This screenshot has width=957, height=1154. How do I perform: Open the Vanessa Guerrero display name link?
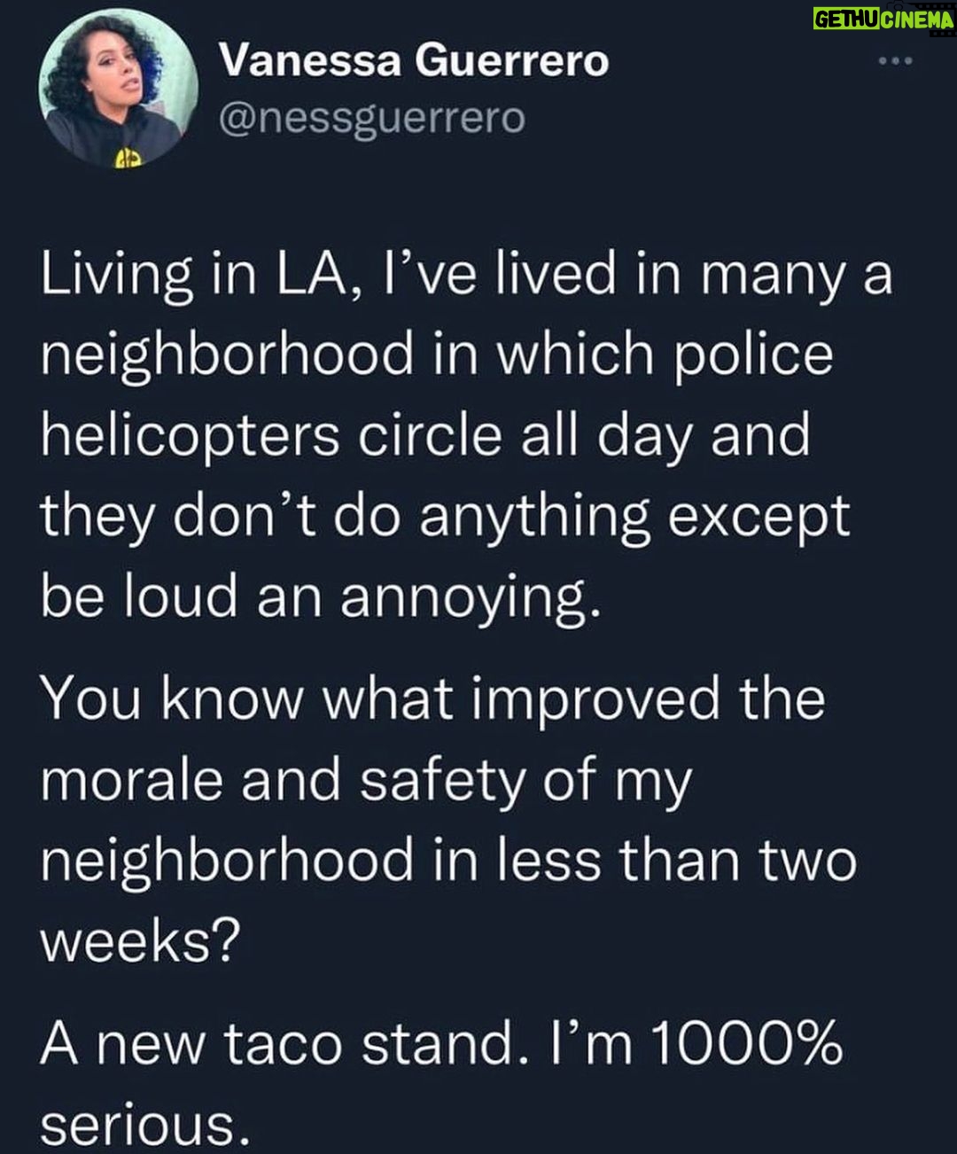[x=413, y=61]
